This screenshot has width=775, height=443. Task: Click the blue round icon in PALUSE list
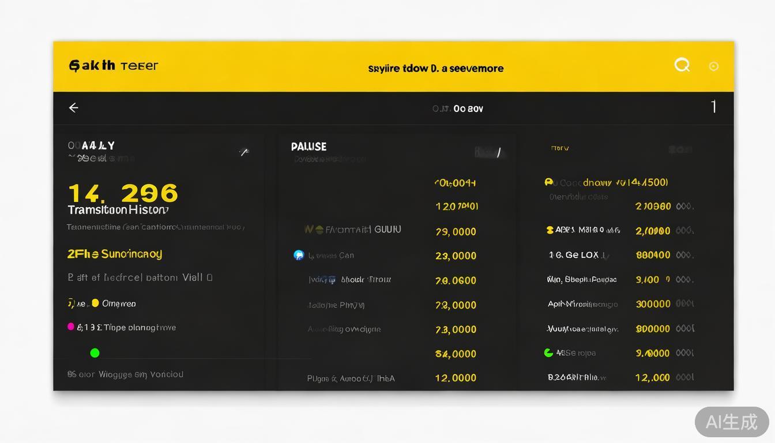[x=299, y=255]
